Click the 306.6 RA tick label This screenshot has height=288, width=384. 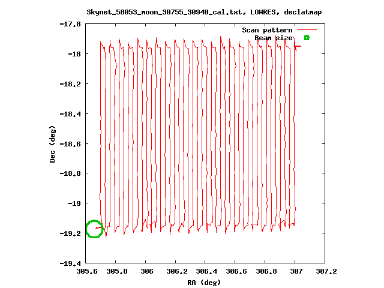click(x=236, y=271)
